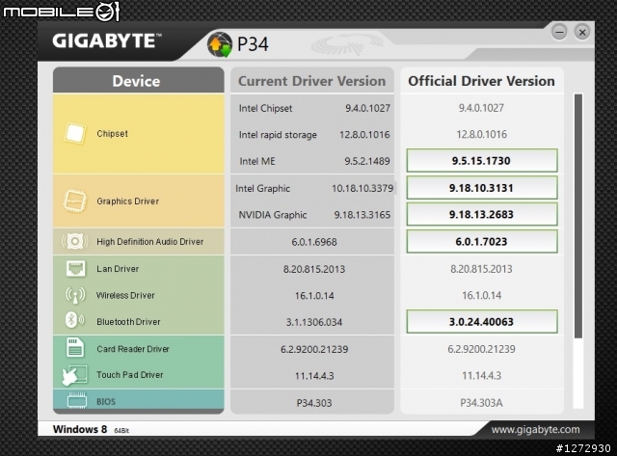The width and height of the screenshot is (617, 456).
Task: Select the Lan Driver label
Action: click(118, 269)
